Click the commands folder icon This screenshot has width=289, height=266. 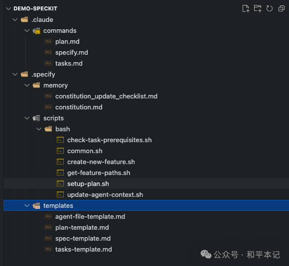click(x=36, y=31)
